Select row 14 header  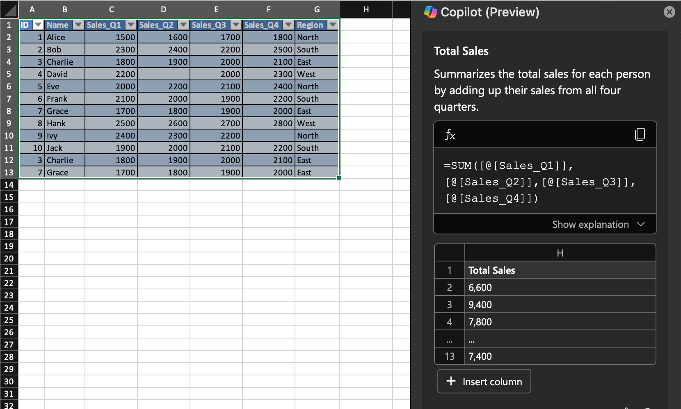pyautogui.click(x=9, y=185)
